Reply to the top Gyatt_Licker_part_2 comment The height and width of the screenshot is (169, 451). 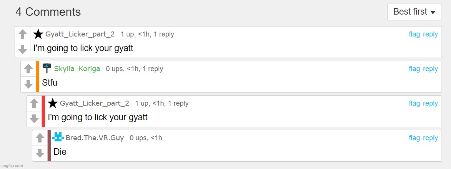[x=430, y=34]
